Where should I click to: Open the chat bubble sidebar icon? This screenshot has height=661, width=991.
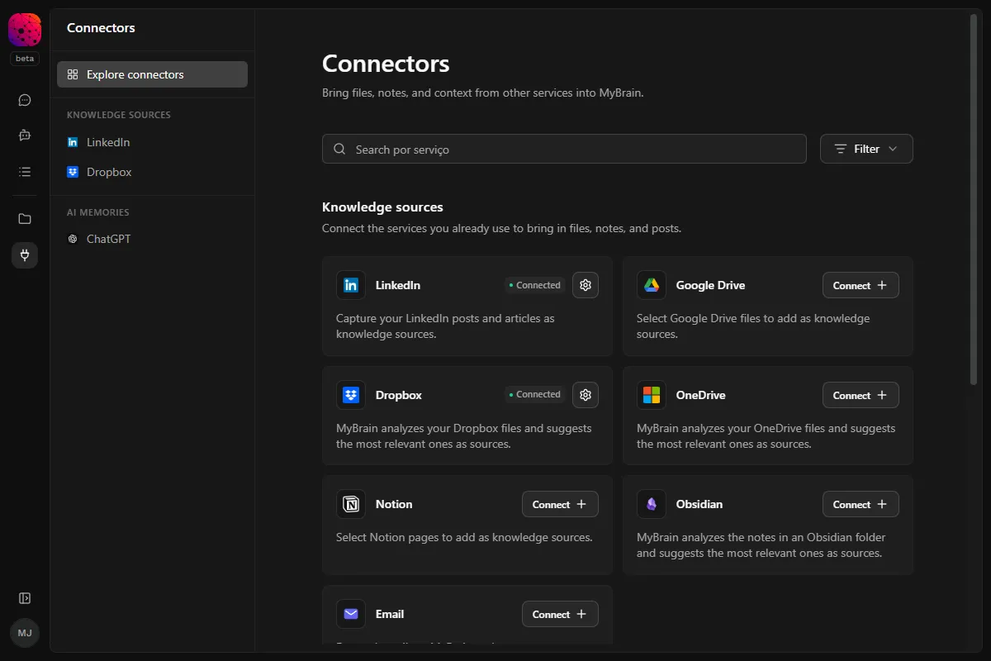point(25,100)
